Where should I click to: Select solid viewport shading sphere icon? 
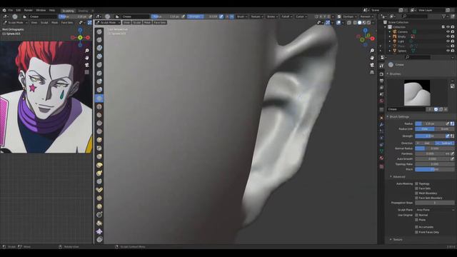click(x=359, y=22)
